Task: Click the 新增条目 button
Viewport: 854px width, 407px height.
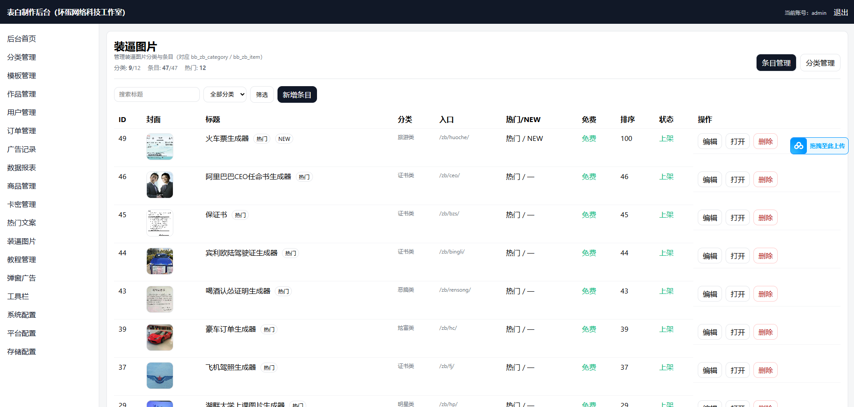Action: click(297, 95)
